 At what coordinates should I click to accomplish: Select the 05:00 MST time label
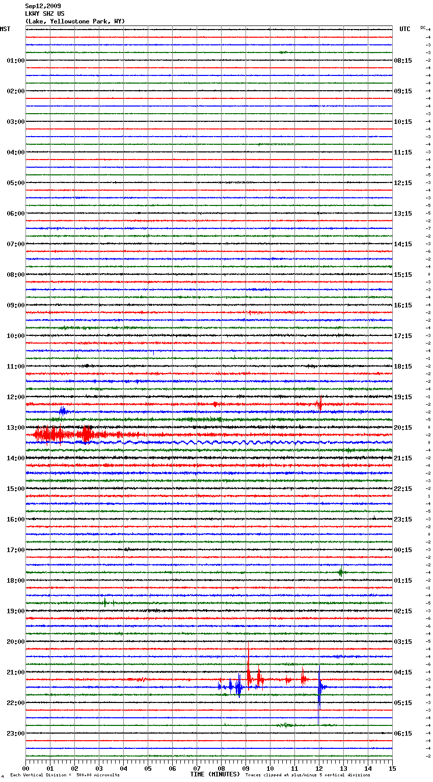15,183
